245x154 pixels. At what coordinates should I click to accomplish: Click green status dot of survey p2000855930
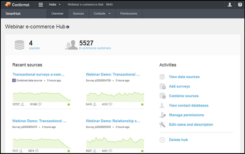(x=142, y=151)
